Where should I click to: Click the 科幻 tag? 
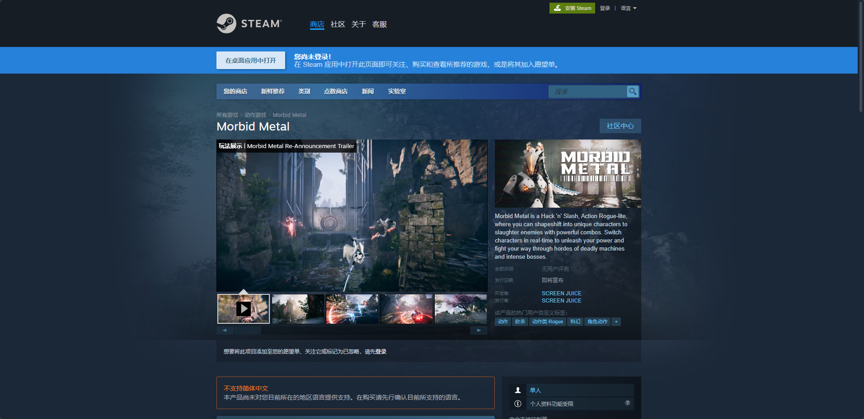coord(575,321)
